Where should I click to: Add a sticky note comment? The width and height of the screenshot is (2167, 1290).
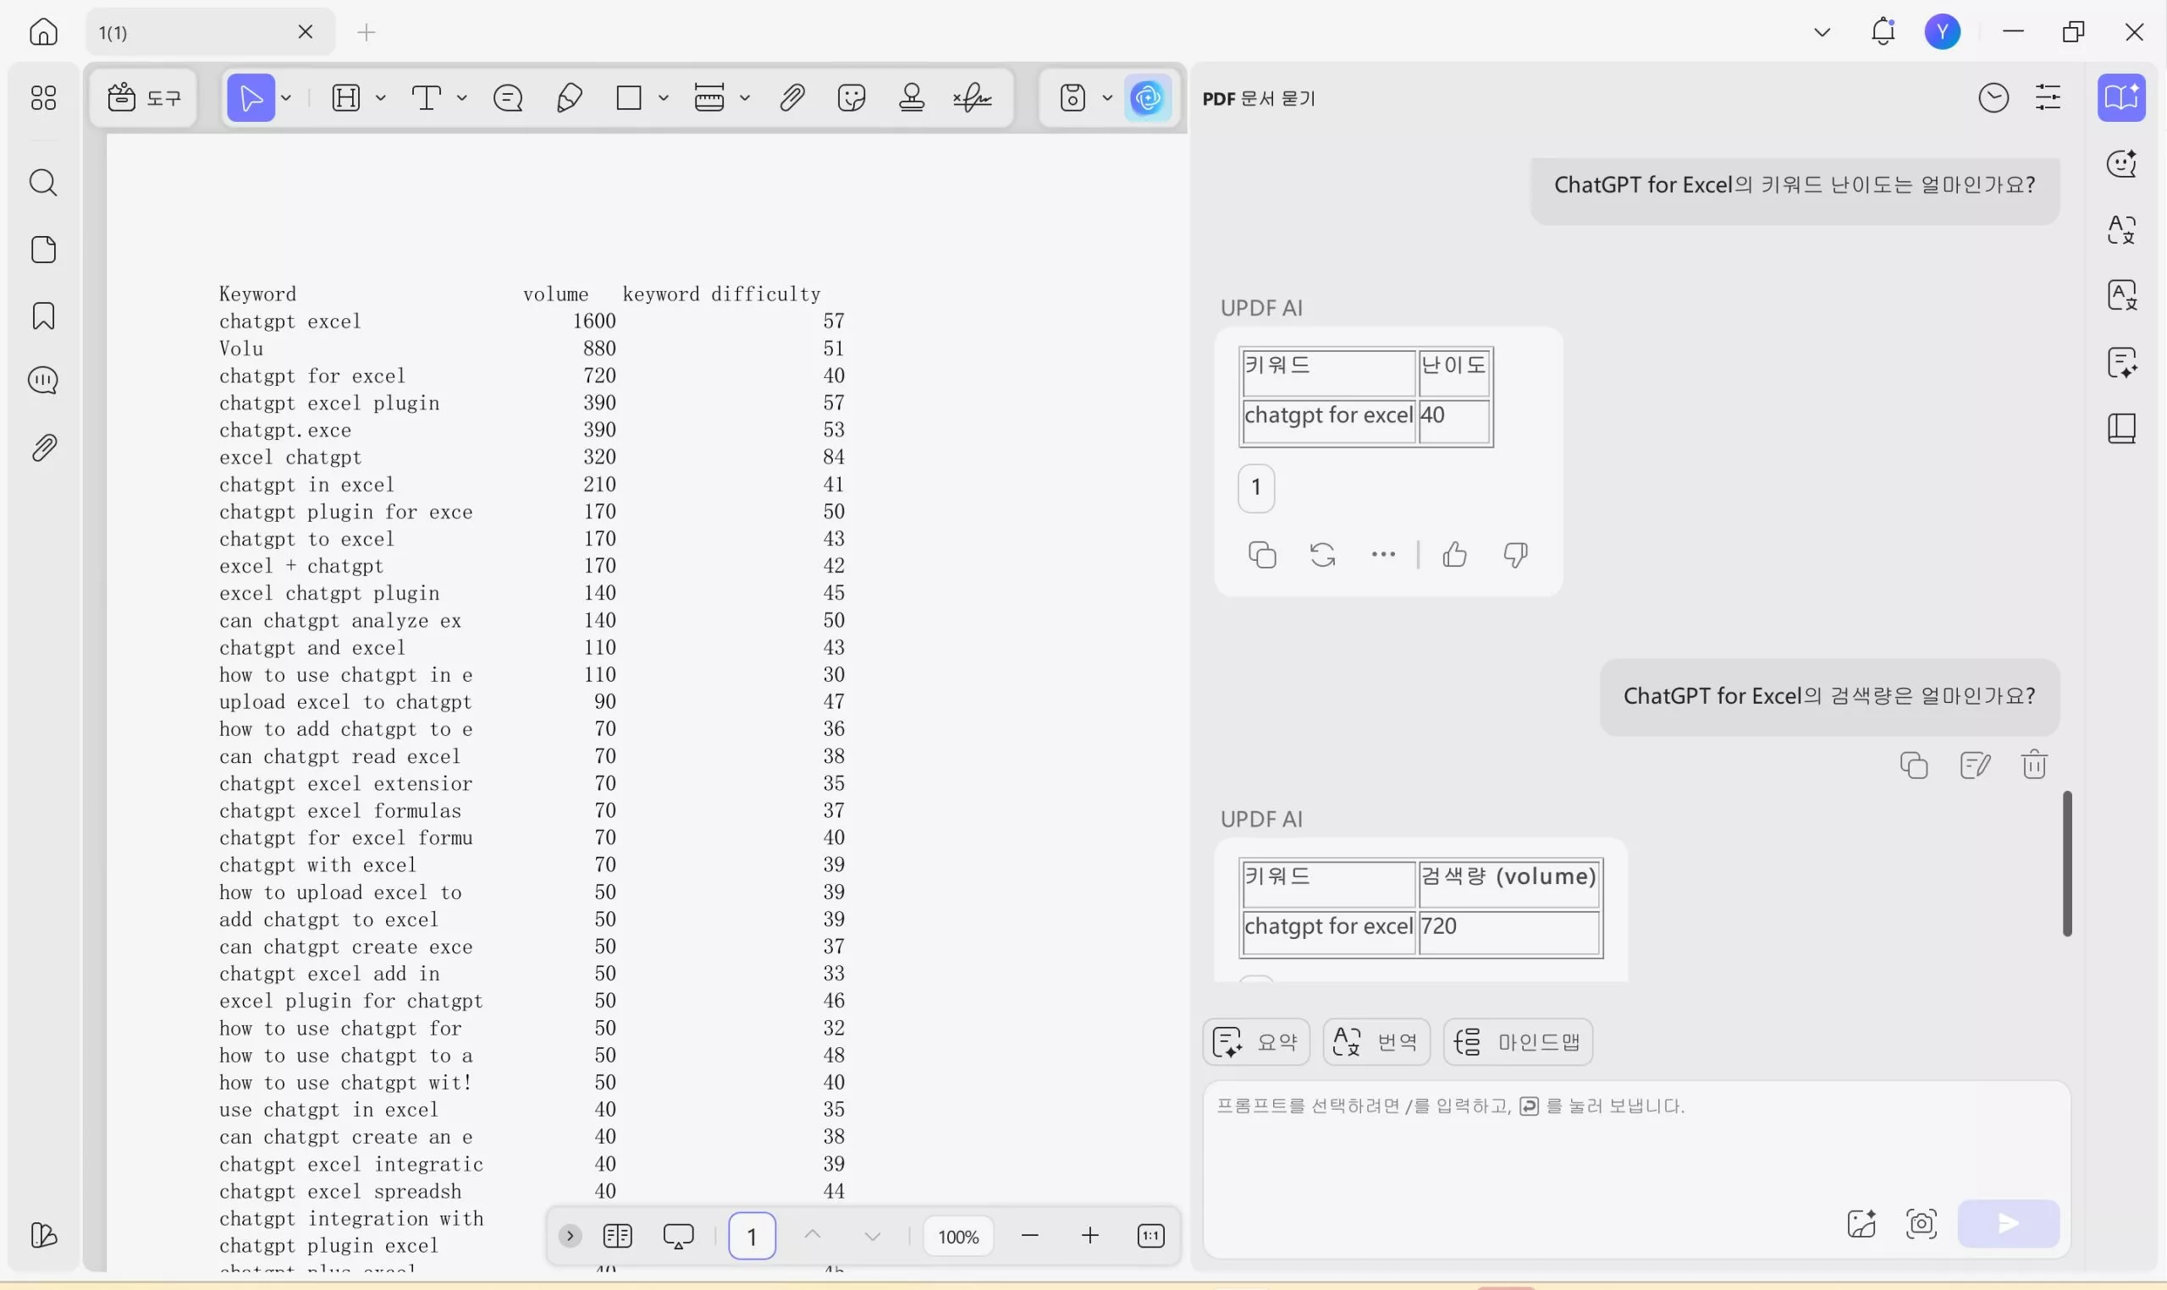[508, 97]
